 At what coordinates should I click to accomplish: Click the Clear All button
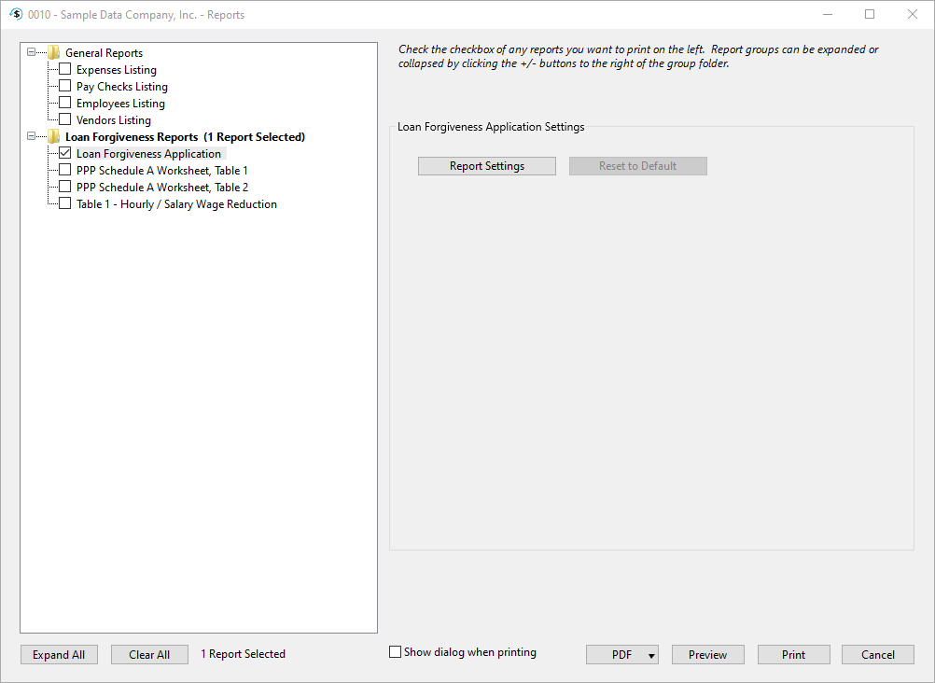tap(149, 655)
